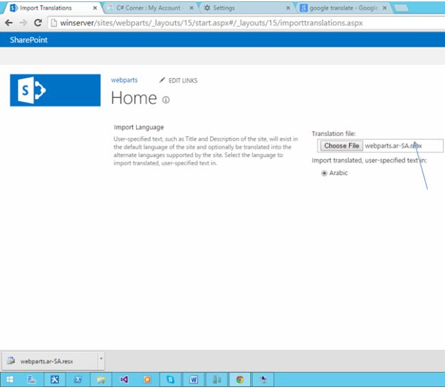Screen dimensions: 445x389
Task: Click the Translation file label
Action: click(333, 133)
